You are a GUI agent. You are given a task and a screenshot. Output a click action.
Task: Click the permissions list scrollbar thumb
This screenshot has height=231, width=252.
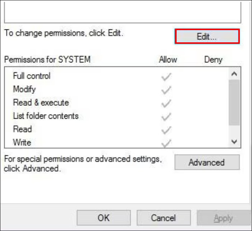[x=234, y=102]
